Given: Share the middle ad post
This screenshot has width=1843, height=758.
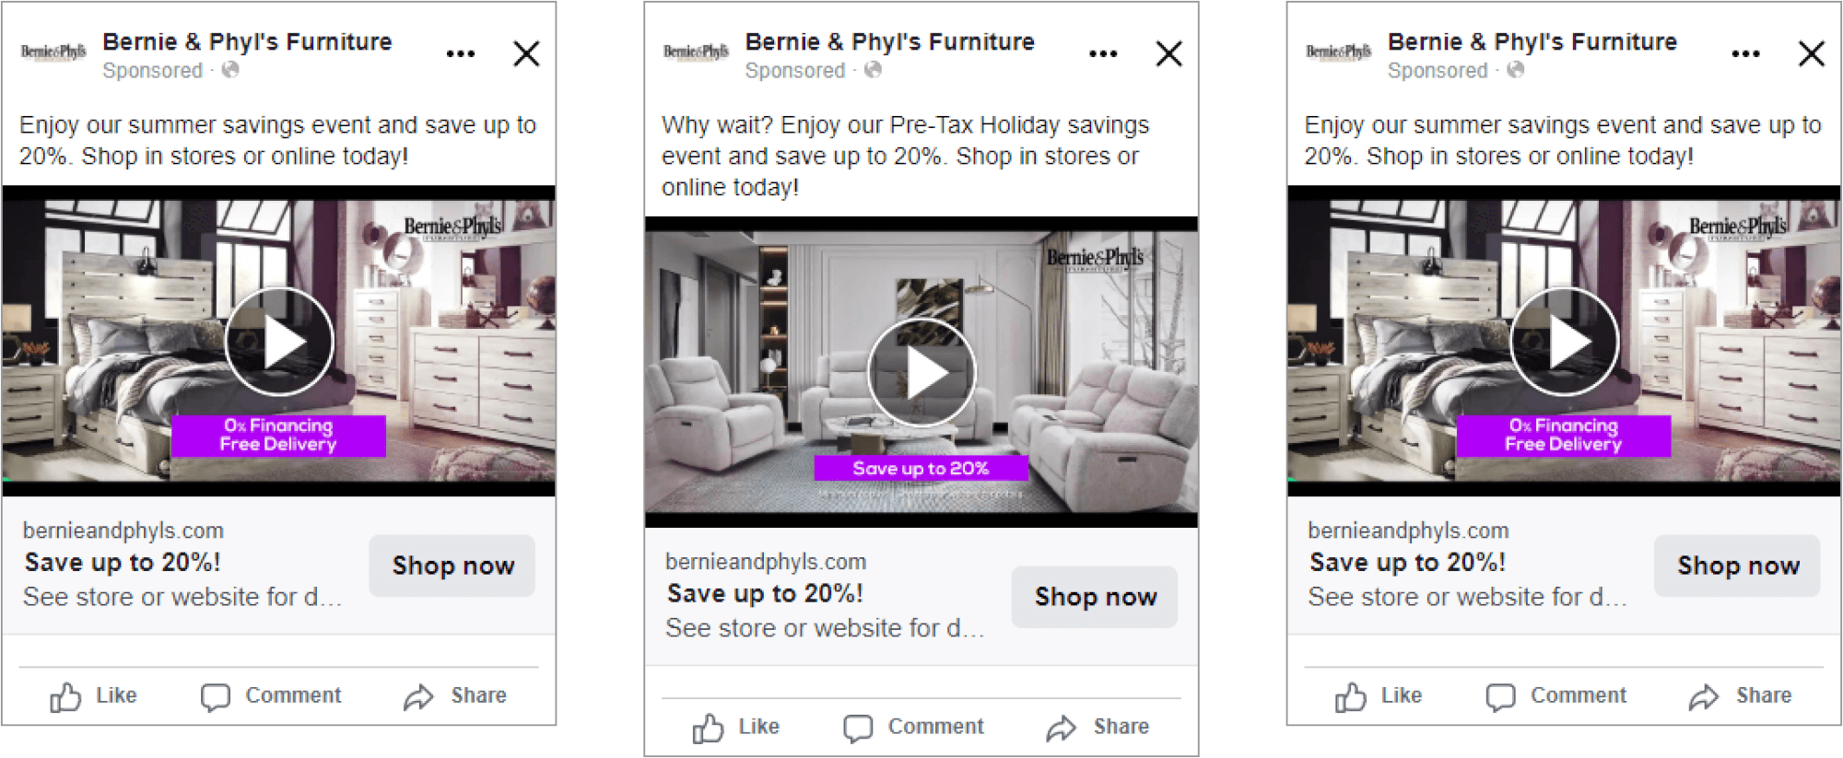Looking at the screenshot, I should (x=1098, y=728).
